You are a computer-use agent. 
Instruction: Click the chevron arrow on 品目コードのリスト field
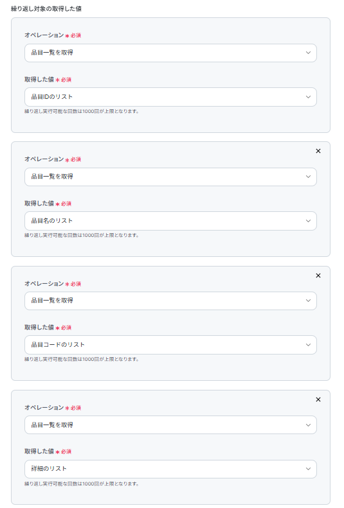[x=309, y=345]
